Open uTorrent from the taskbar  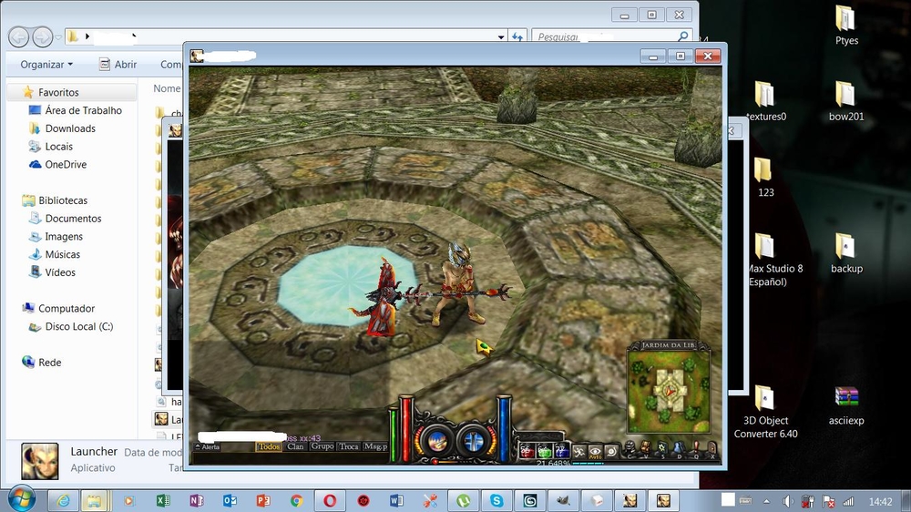click(x=463, y=500)
